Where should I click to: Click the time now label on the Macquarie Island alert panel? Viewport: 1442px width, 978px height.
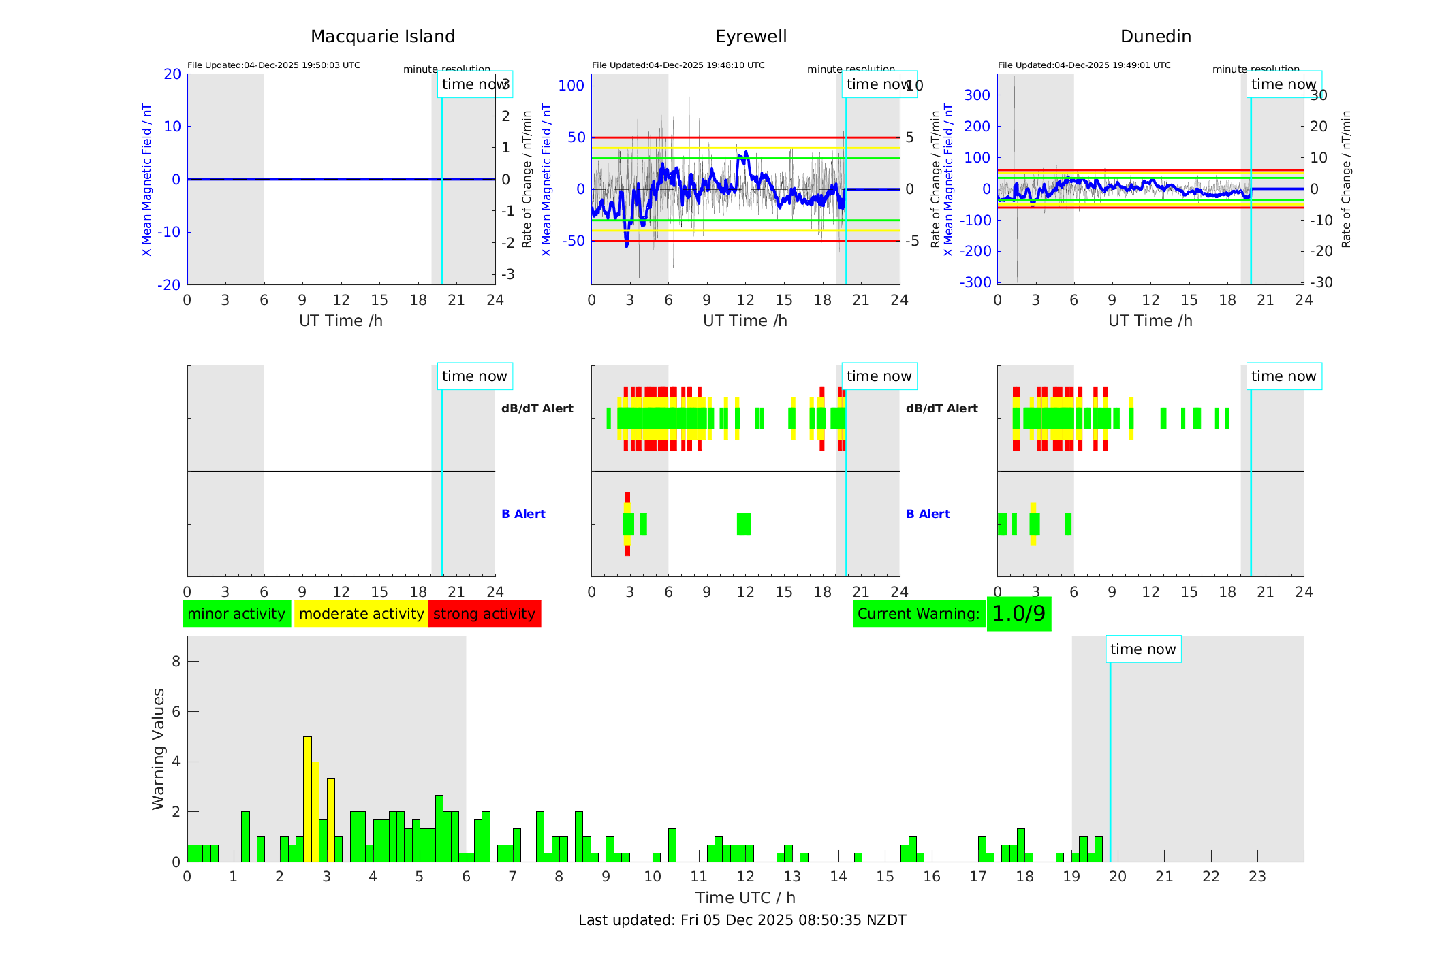click(474, 376)
